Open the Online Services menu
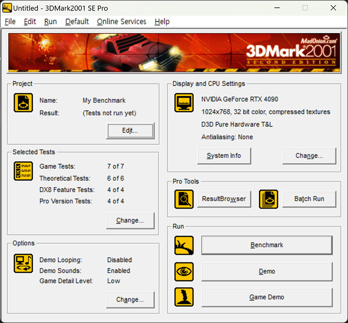The image size is (348, 323). 122,22
